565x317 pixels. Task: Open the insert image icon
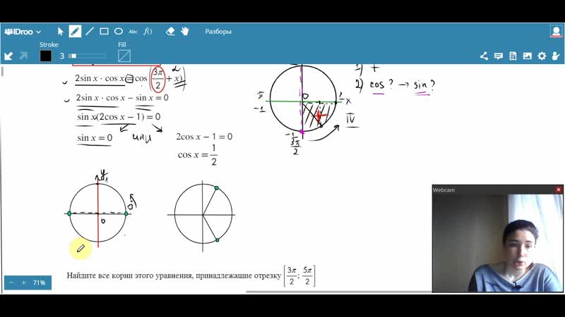click(x=528, y=56)
